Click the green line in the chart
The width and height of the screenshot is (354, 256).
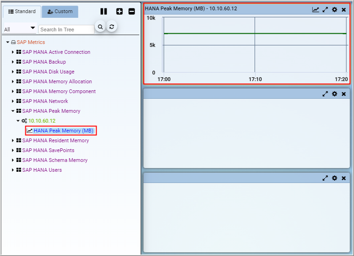[255, 34]
